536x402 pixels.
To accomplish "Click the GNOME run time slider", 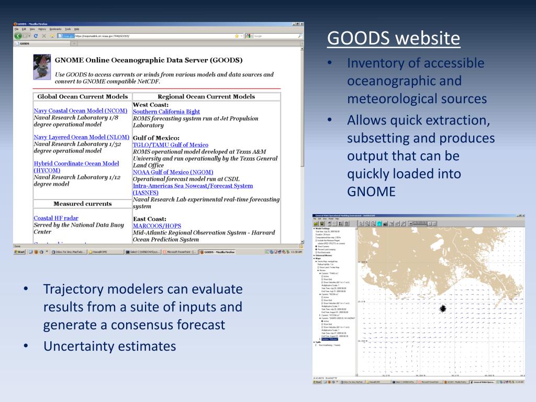I will [x=420, y=224].
